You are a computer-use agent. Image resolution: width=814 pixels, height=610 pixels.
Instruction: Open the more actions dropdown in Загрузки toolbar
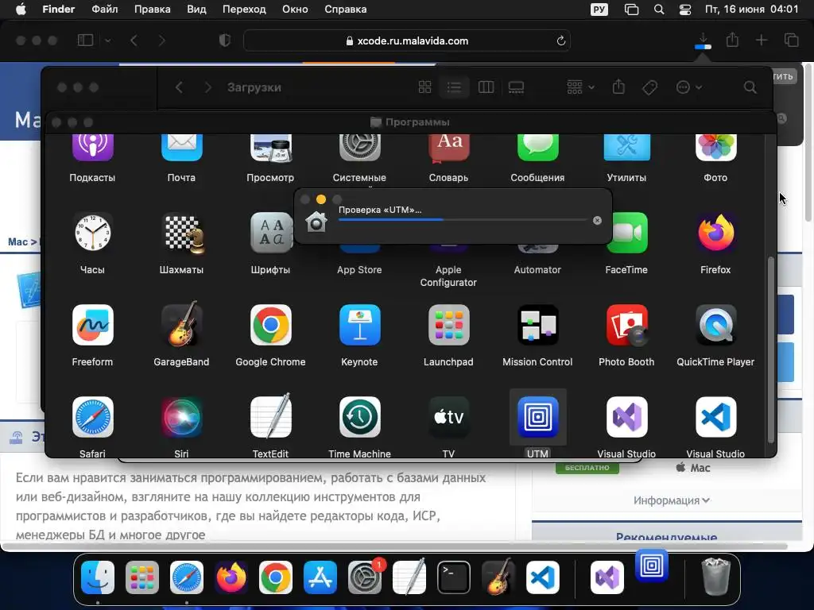pyautogui.click(x=689, y=87)
